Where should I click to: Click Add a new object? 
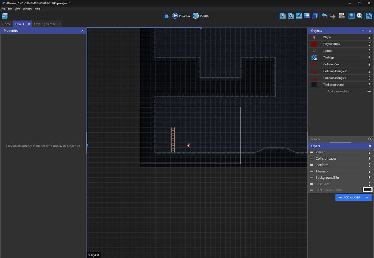point(339,91)
